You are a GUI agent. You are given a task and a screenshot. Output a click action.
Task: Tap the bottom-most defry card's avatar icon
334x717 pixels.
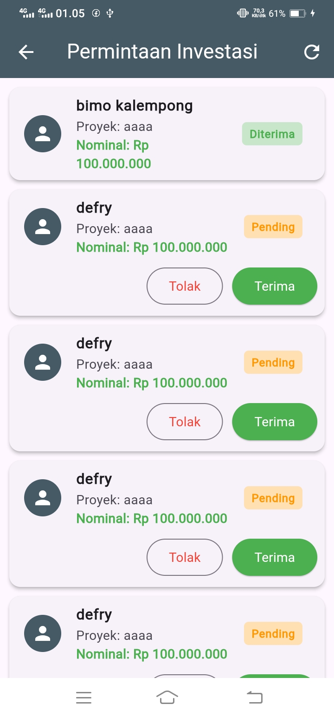(43, 633)
